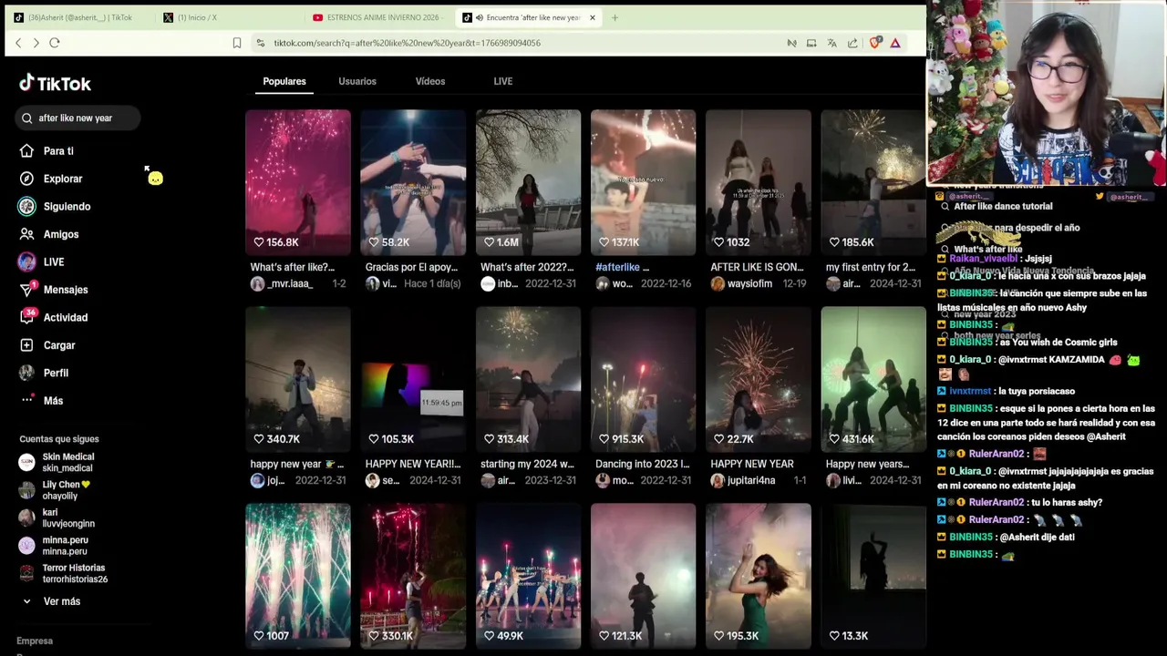
Task: Bookmark this page icon
Action: click(x=237, y=43)
